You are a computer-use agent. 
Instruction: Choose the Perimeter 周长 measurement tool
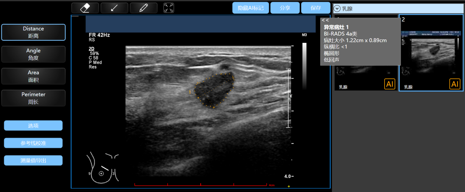[33, 98]
